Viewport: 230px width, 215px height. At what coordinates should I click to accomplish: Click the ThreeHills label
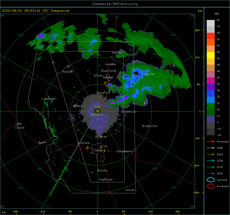(x=129, y=112)
